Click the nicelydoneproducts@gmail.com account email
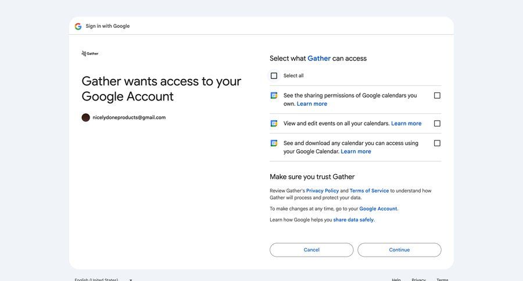This screenshot has width=523, height=281. coord(129,117)
